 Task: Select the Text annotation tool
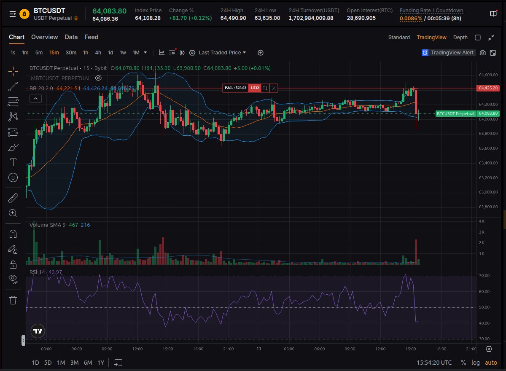13,162
